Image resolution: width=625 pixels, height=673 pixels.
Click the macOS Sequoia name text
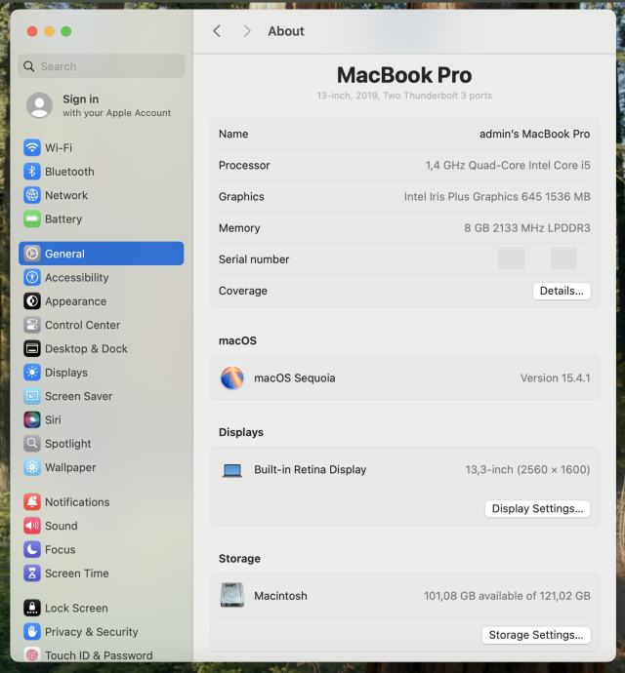coord(295,378)
